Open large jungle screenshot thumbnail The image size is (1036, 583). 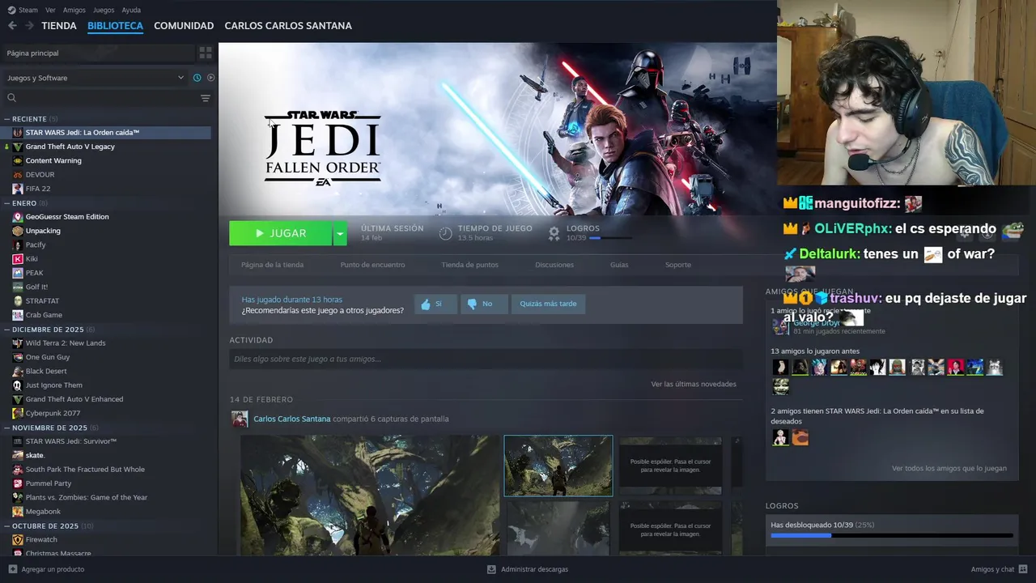370,495
